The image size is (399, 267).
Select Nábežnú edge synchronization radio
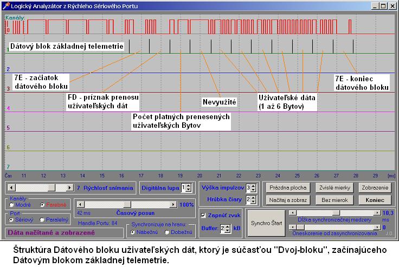pos(132,232)
